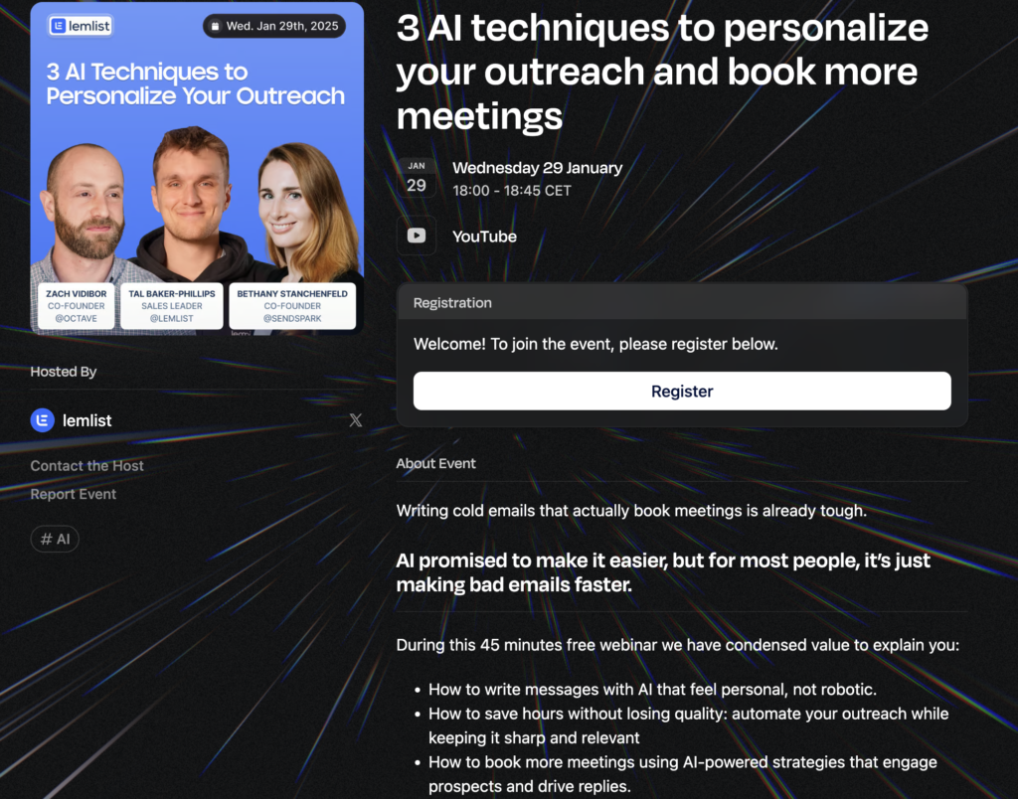Viewport: 1018px width, 799px height.
Task: Open the host's X social profile icon
Action: click(x=356, y=420)
